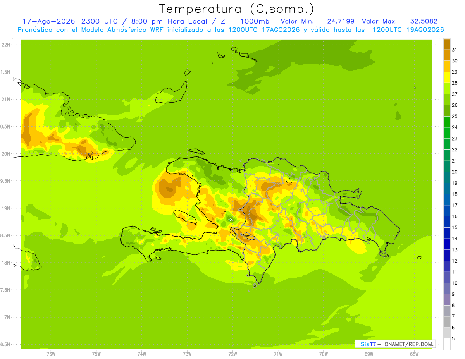The image size is (465, 359).
Task: Click the "19N" latitude label
Action: click(5, 208)
